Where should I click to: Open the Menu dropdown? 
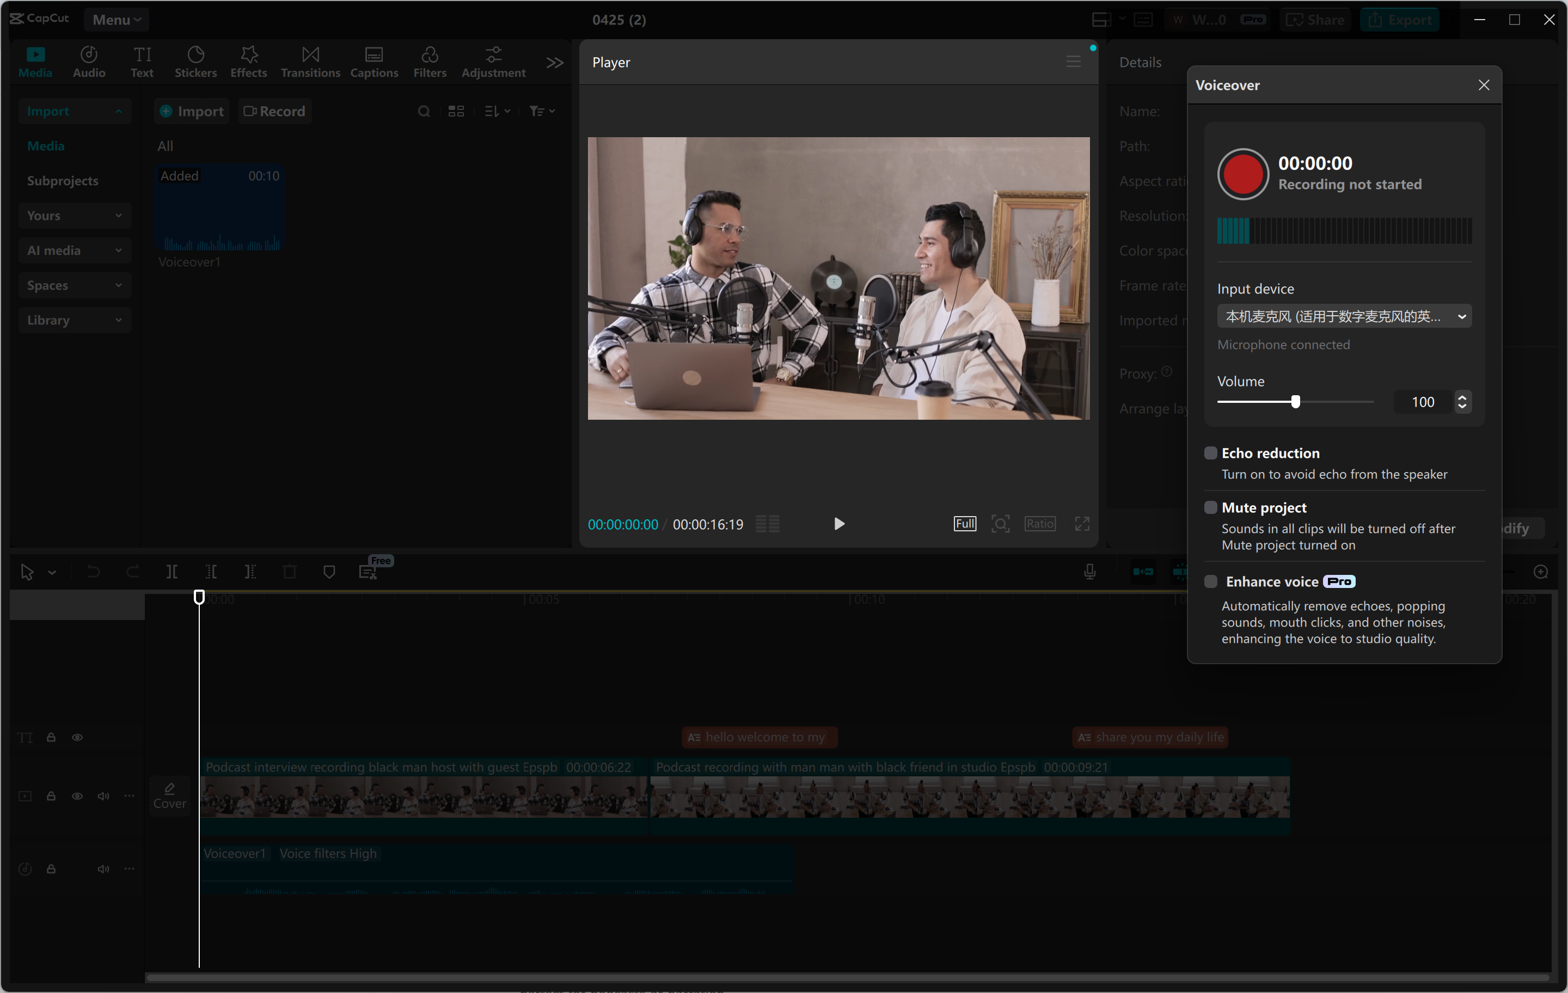point(116,20)
